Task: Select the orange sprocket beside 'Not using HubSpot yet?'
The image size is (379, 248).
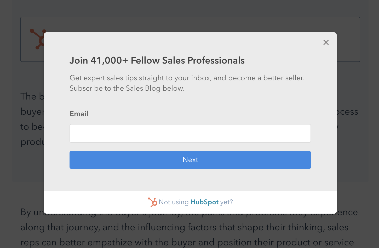Action: [153, 202]
